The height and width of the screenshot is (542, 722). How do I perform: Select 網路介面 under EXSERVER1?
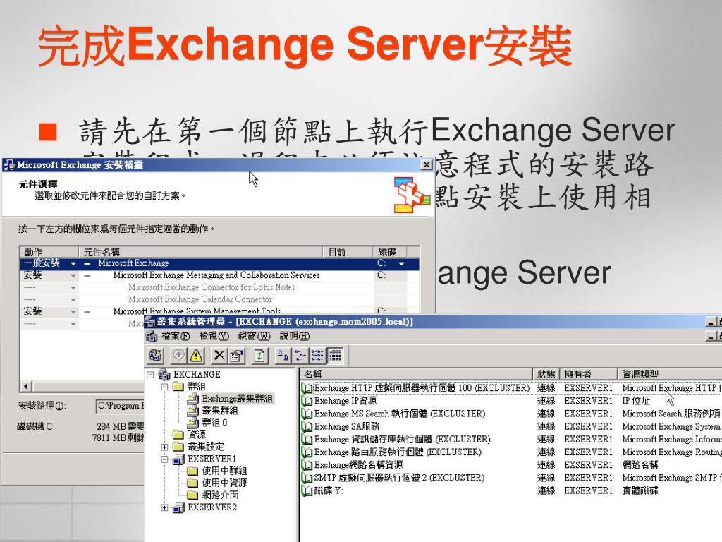click(x=220, y=495)
